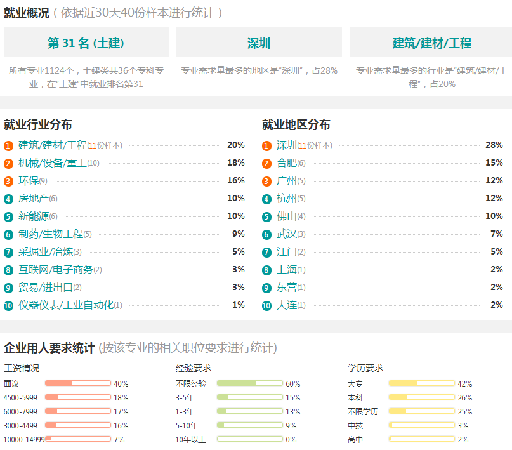The image size is (512, 450).
Task: Click rank 6 badge beside 制药/生物工程
Action: (x=8, y=234)
